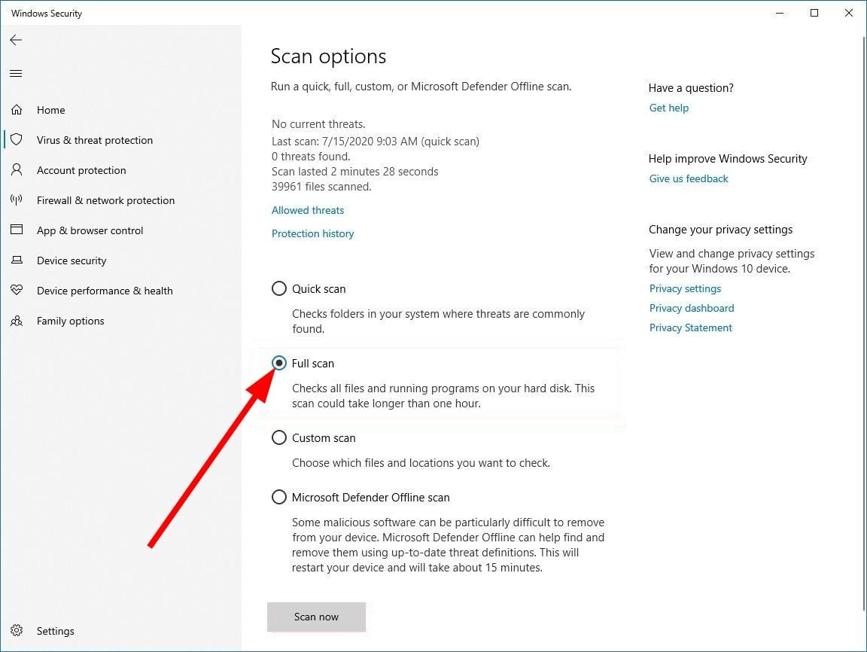Select the Quick scan radio button

(279, 288)
